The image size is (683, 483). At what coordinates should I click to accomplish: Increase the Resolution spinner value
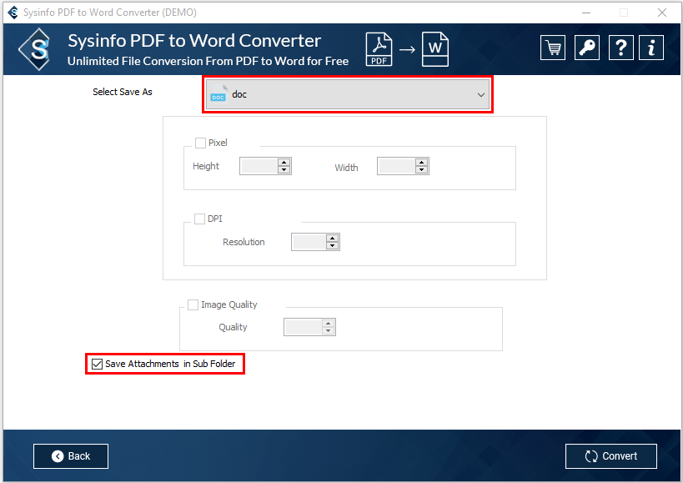pos(333,238)
